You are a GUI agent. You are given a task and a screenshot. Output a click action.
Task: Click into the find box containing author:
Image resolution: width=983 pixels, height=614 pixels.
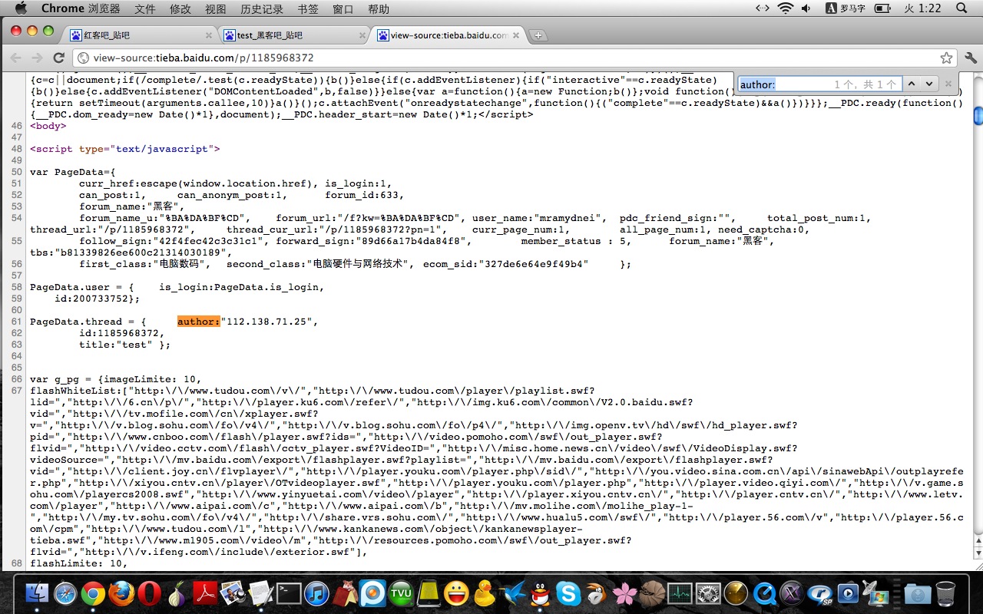coord(819,84)
